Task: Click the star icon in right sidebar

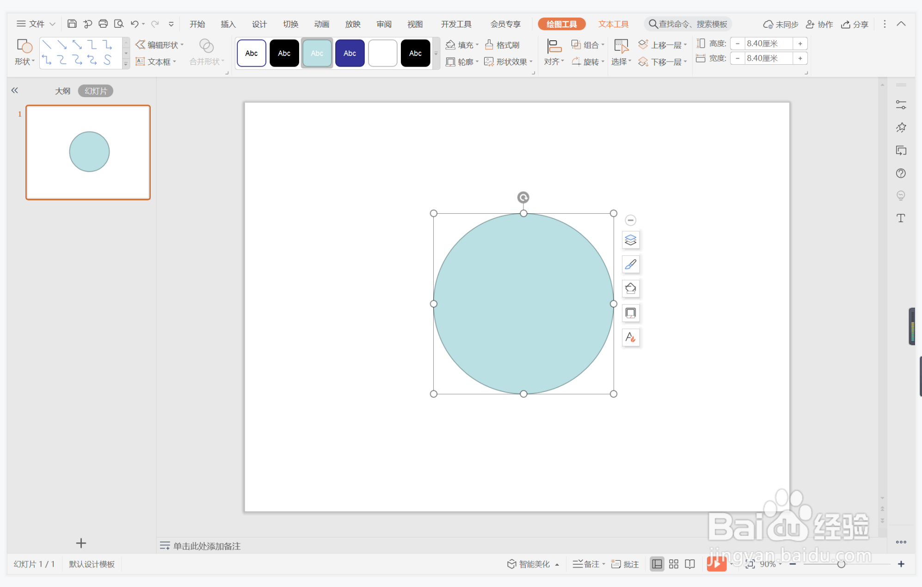Action: (x=901, y=127)
